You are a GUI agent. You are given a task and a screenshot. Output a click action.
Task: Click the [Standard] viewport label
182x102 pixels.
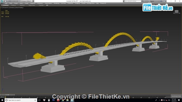tap(12, 8)
